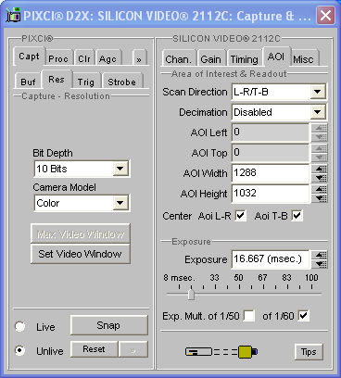Click the camera connection status icon

(x=221, y=351)
